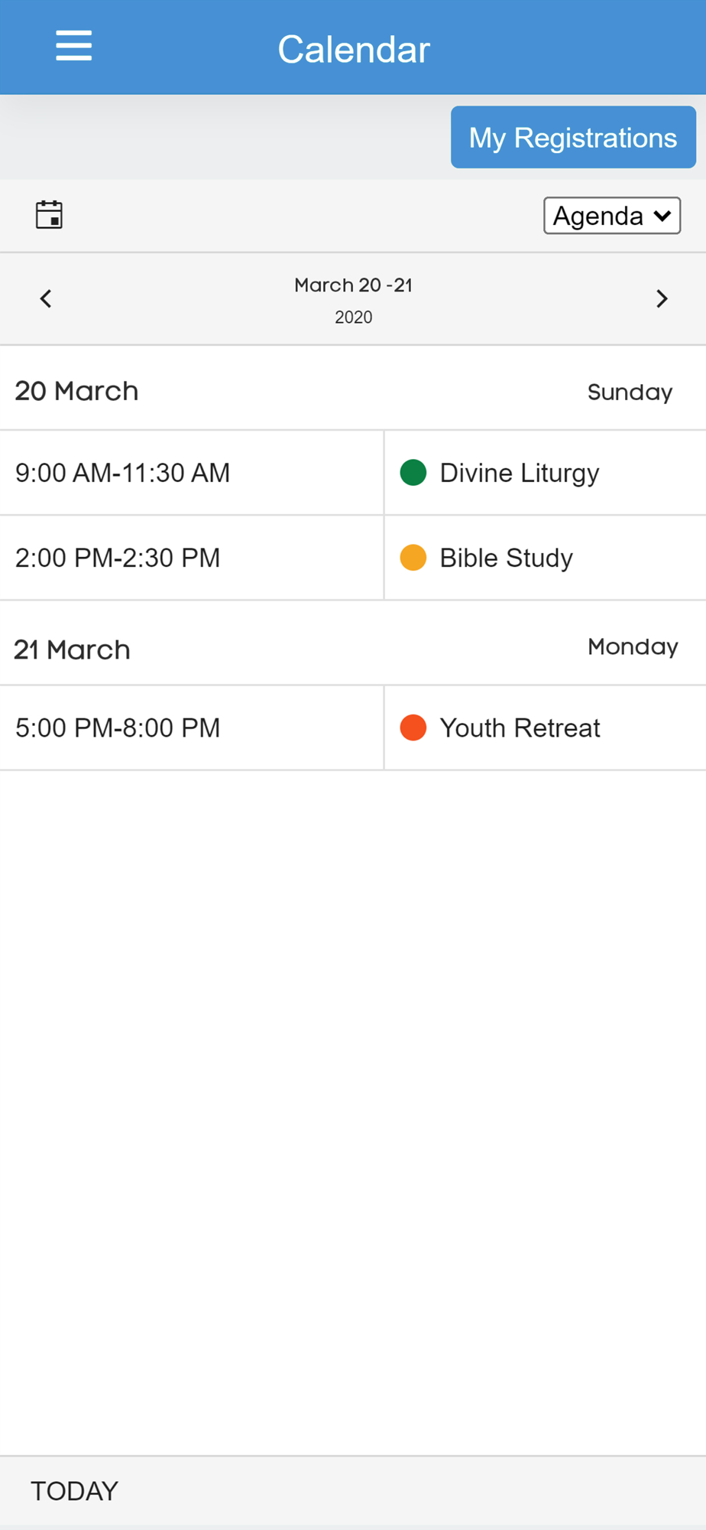
Task: Open the calendar date picker icon
Action: pyautogui.click(x=49, y=215)
